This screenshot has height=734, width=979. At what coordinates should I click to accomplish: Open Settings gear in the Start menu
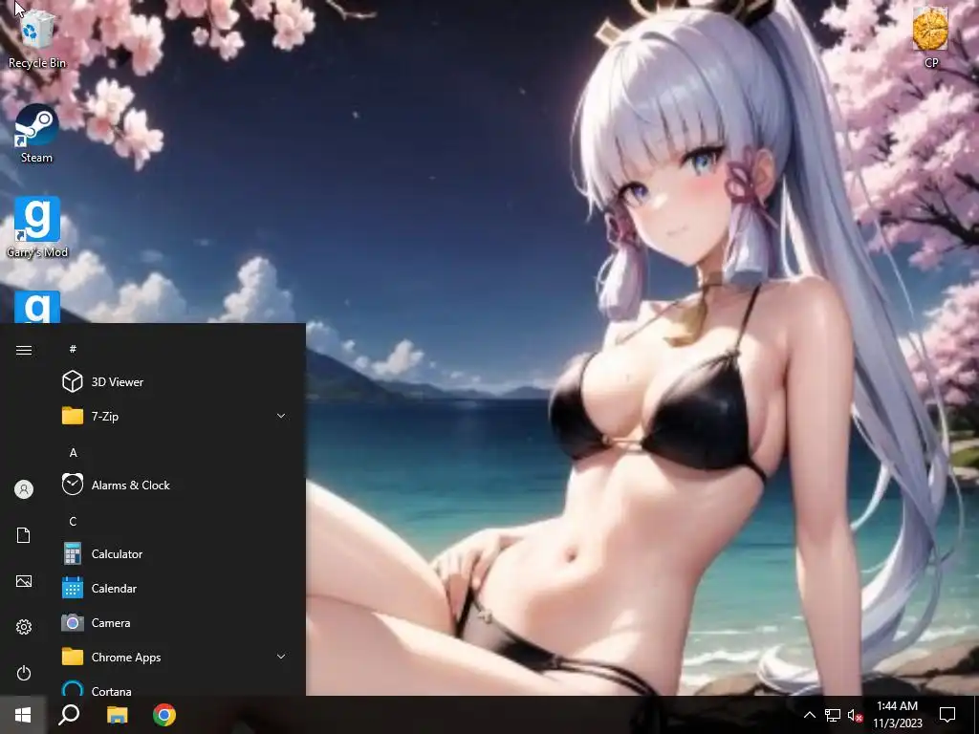(x=24, y=627)
